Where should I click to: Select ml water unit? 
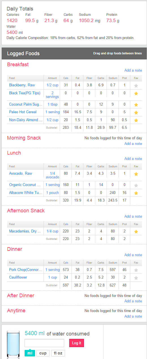pyautogui.click(x=30, y=353)
